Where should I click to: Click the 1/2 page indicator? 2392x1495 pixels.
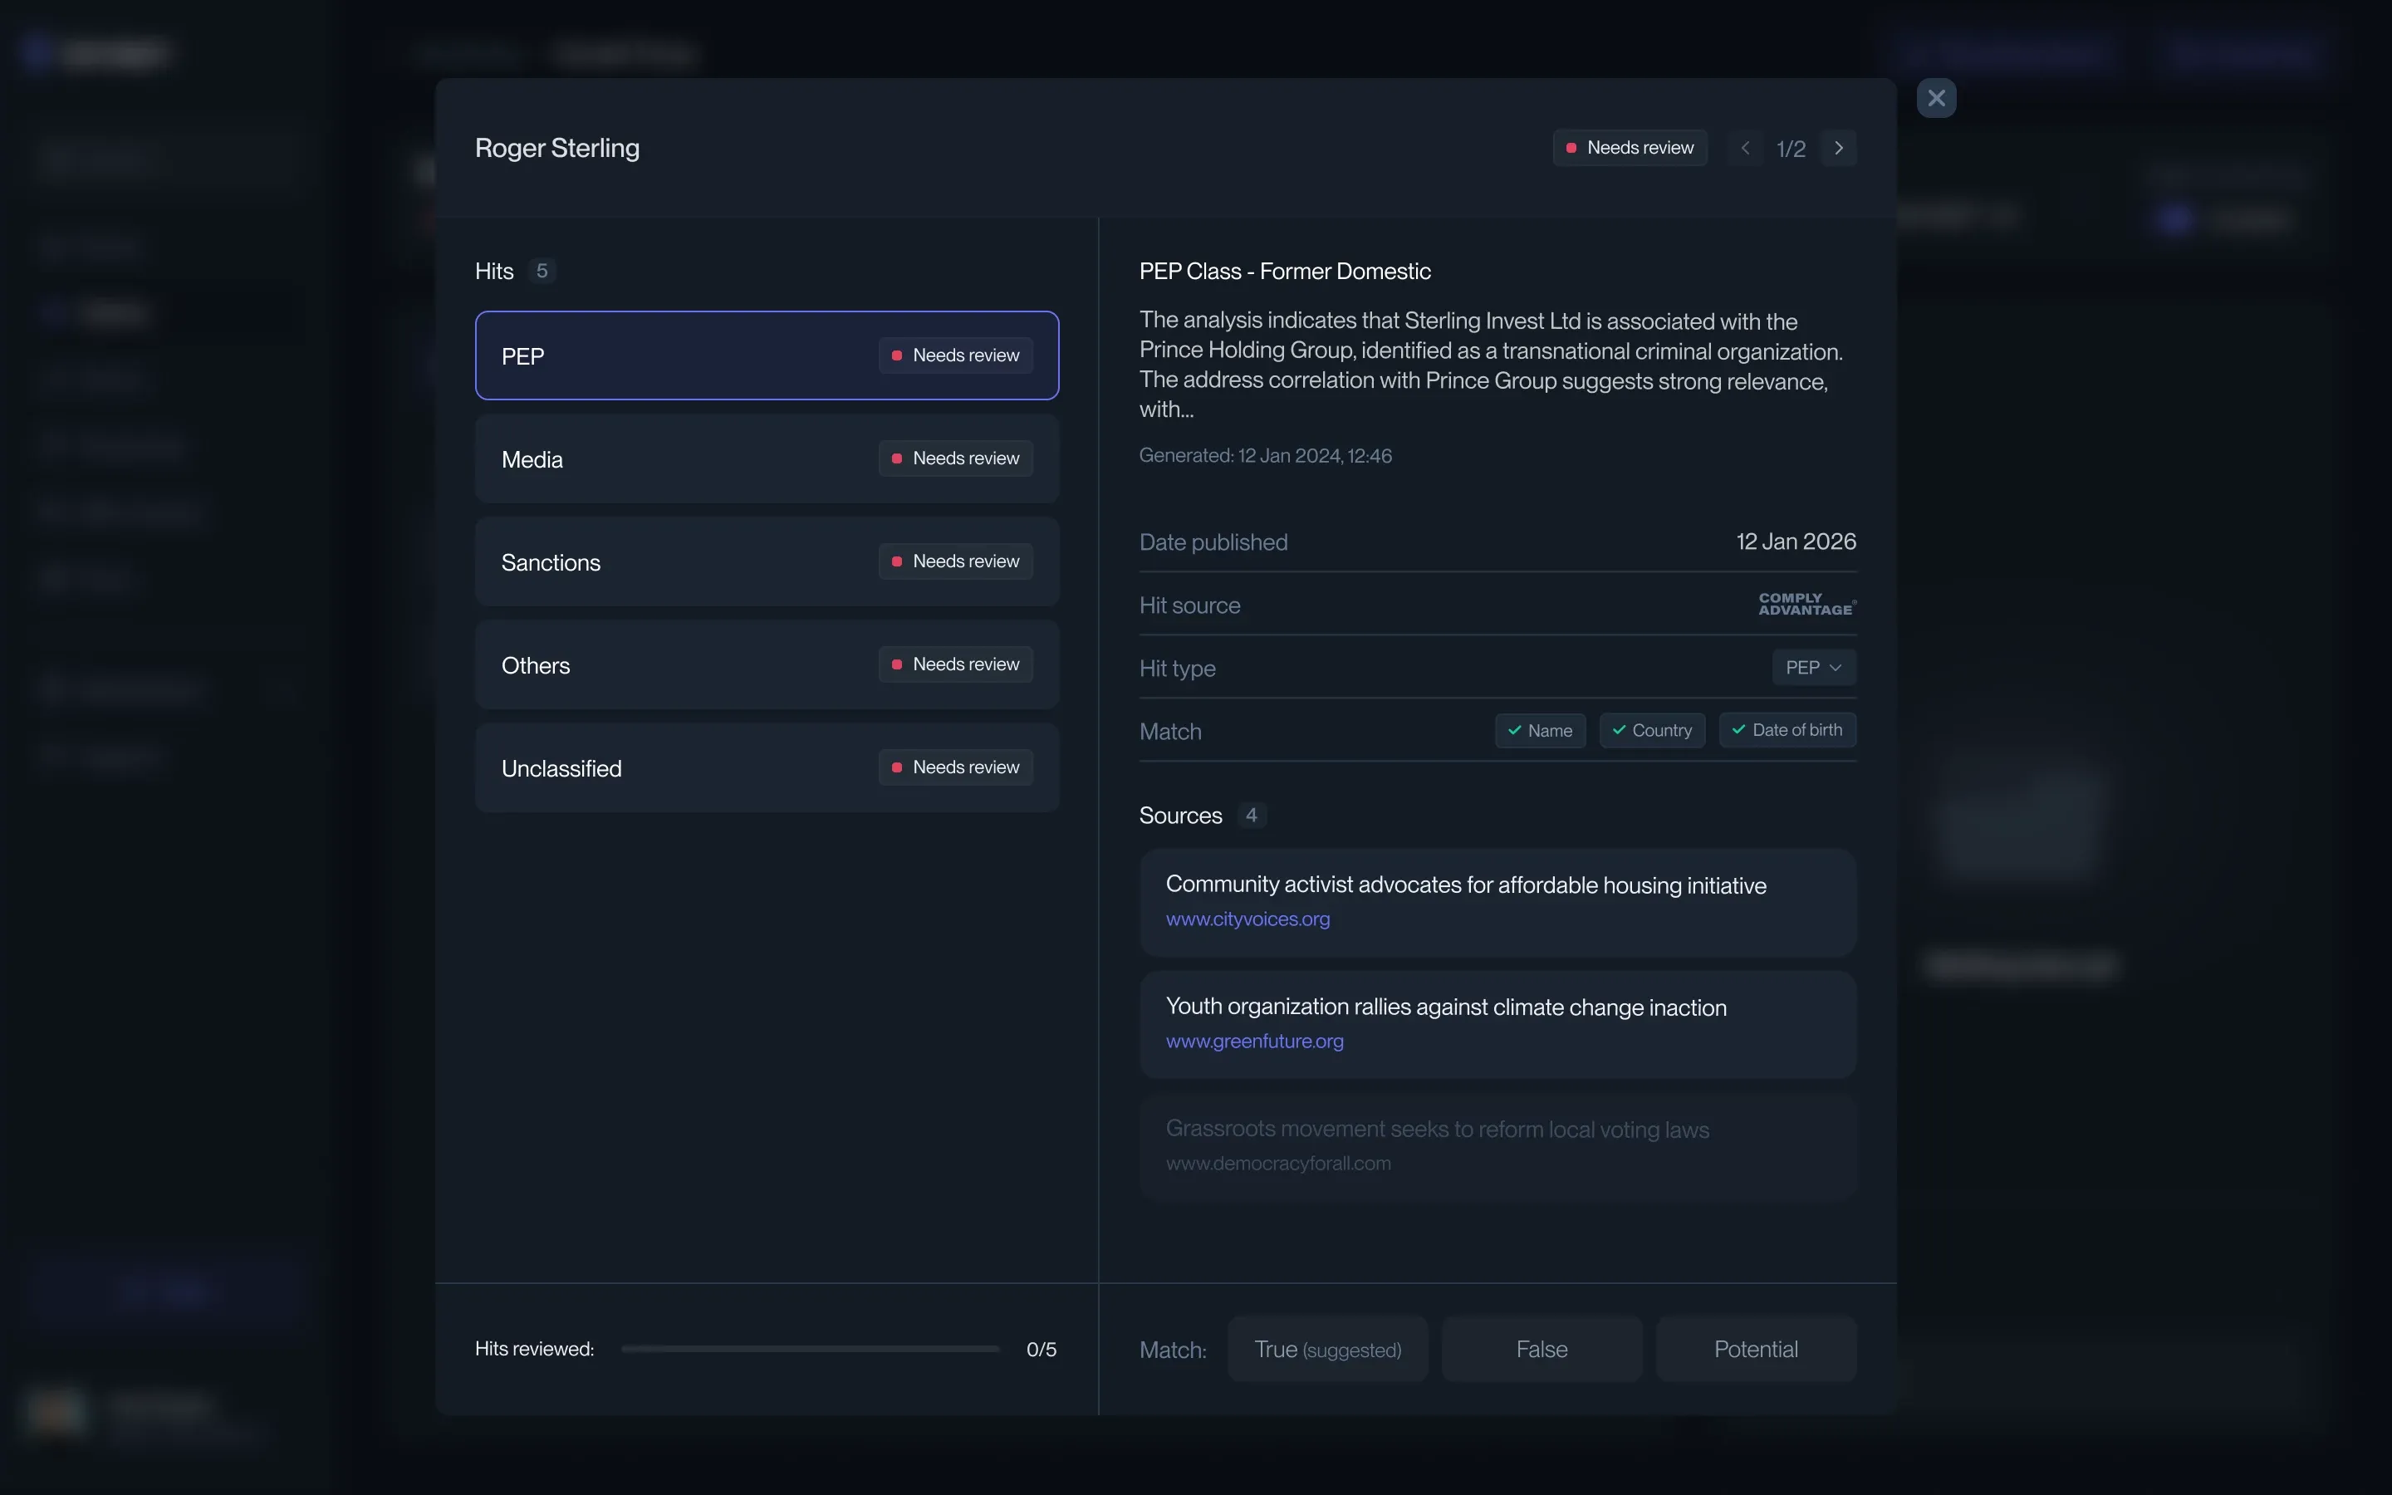[x=1791, y=149]
